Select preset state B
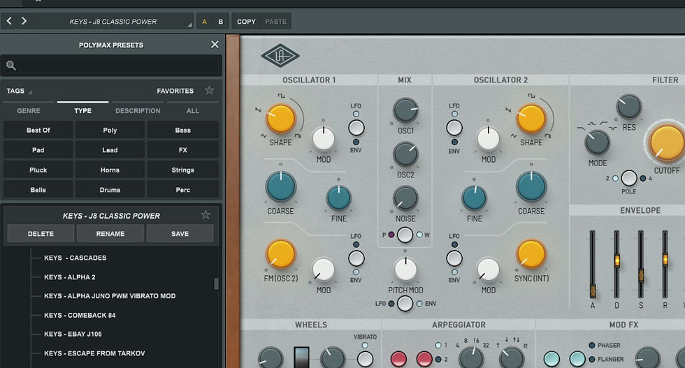Viewport: 685px width, 368px height. 221,22
